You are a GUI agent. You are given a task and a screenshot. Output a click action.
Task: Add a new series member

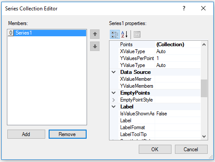(x=26, y=134)
